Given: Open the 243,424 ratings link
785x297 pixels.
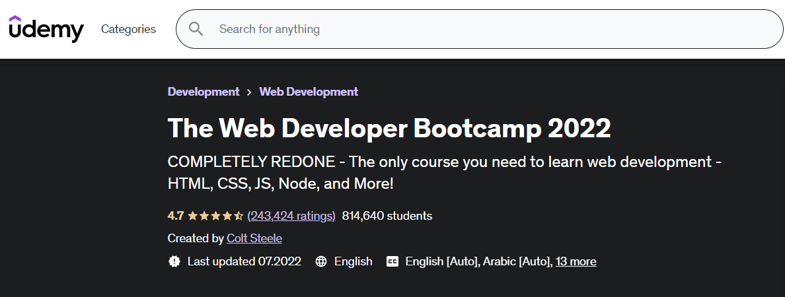Looking at the screenshot, I should 291,216.
